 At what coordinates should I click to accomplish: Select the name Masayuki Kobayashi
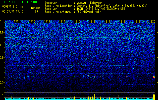(90, 3)
